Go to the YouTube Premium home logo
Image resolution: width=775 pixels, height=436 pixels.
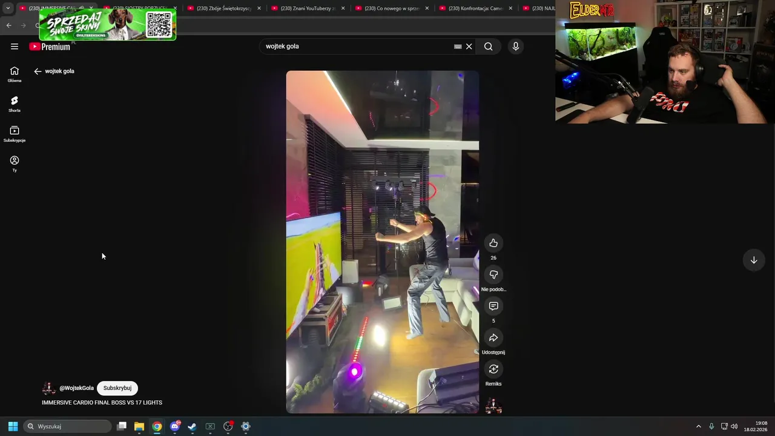pyautogui.click(x=50, y=47)
